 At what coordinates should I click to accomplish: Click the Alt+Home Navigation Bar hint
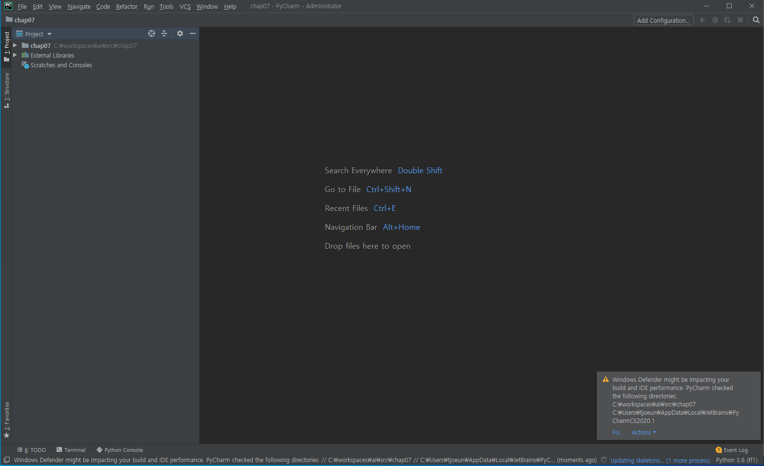click(x=401, y=227)
